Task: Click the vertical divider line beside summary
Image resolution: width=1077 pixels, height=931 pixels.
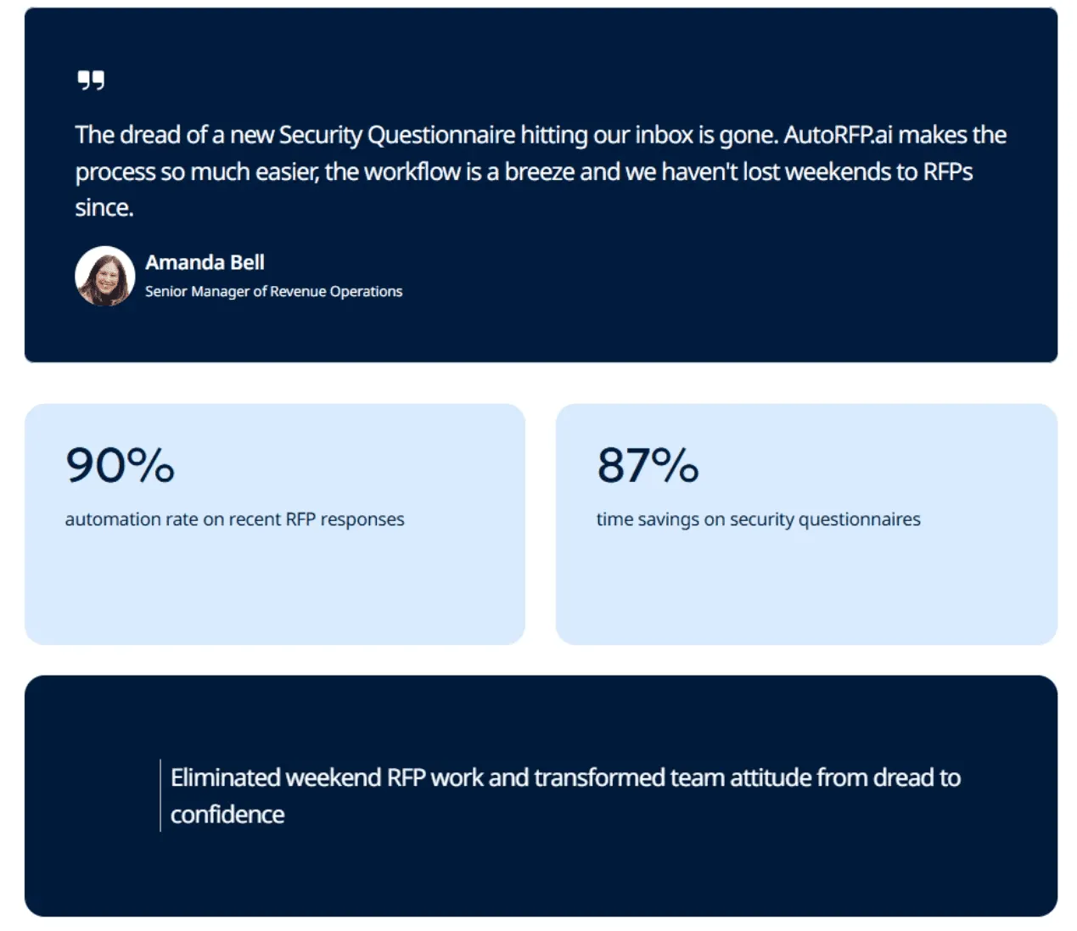Action: pyautogui.click(x=160, y=795)
